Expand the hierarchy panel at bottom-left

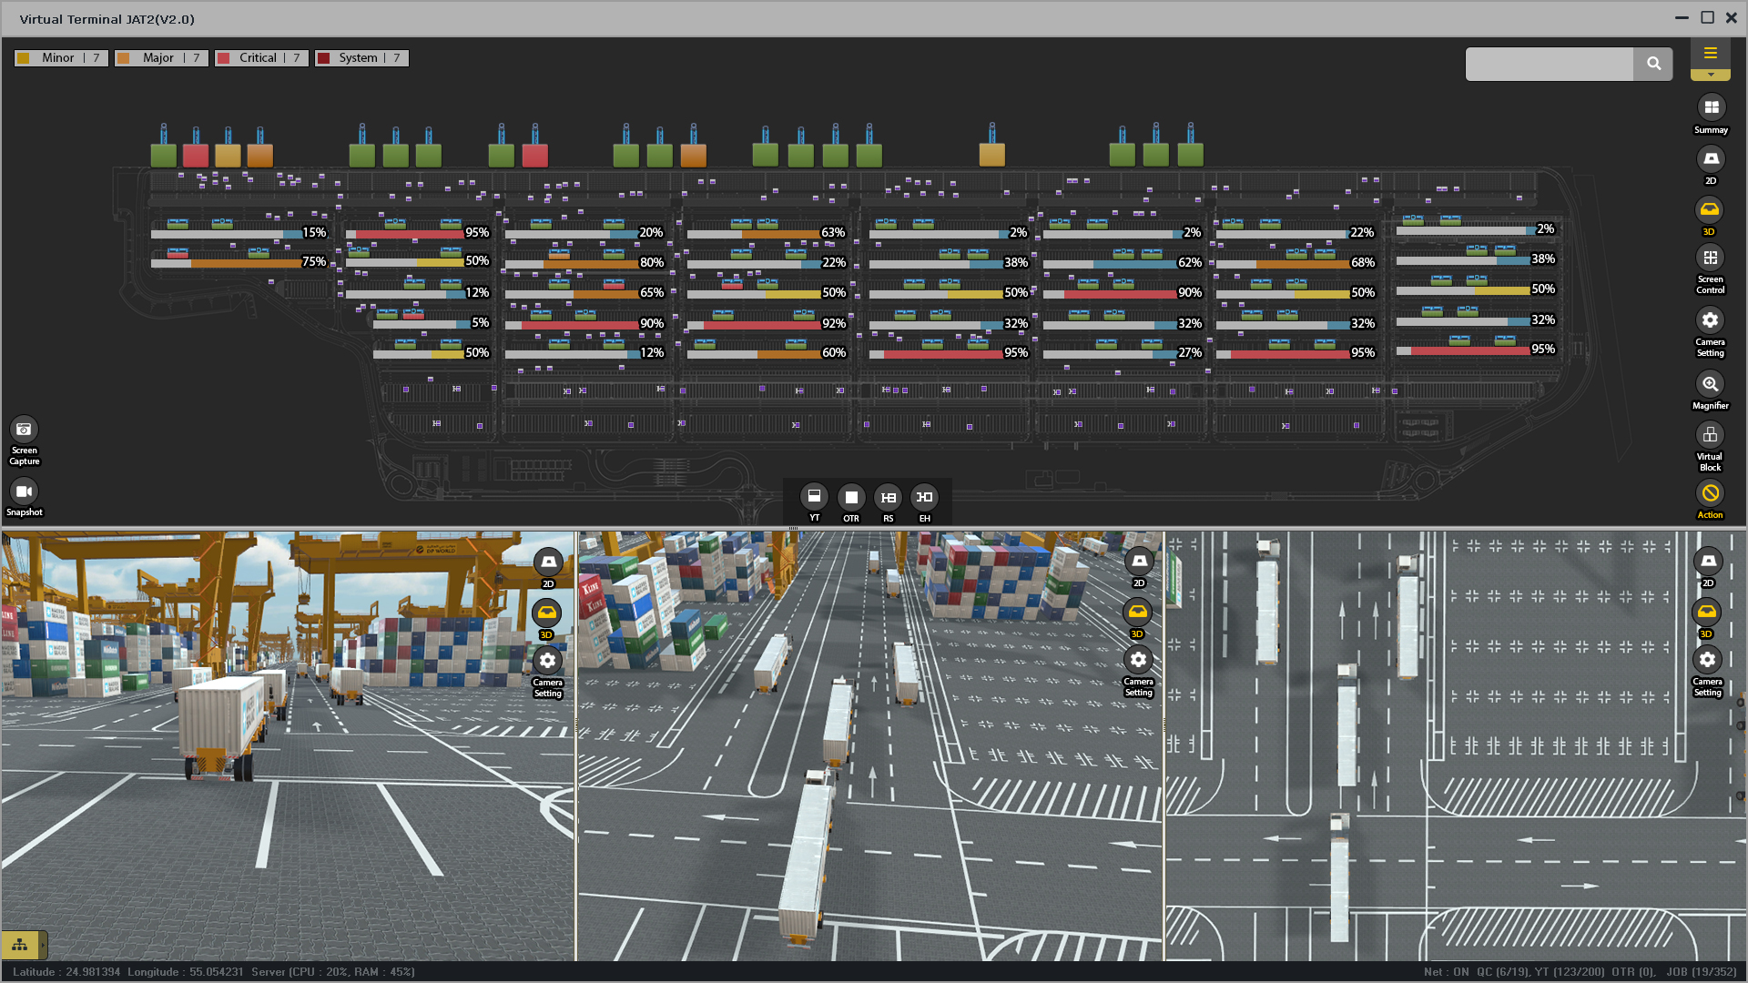click(20, 945)
